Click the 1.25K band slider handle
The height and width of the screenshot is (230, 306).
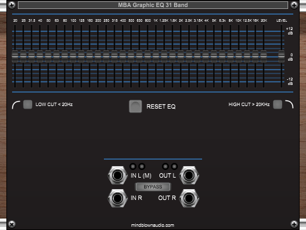click(164, 56)
